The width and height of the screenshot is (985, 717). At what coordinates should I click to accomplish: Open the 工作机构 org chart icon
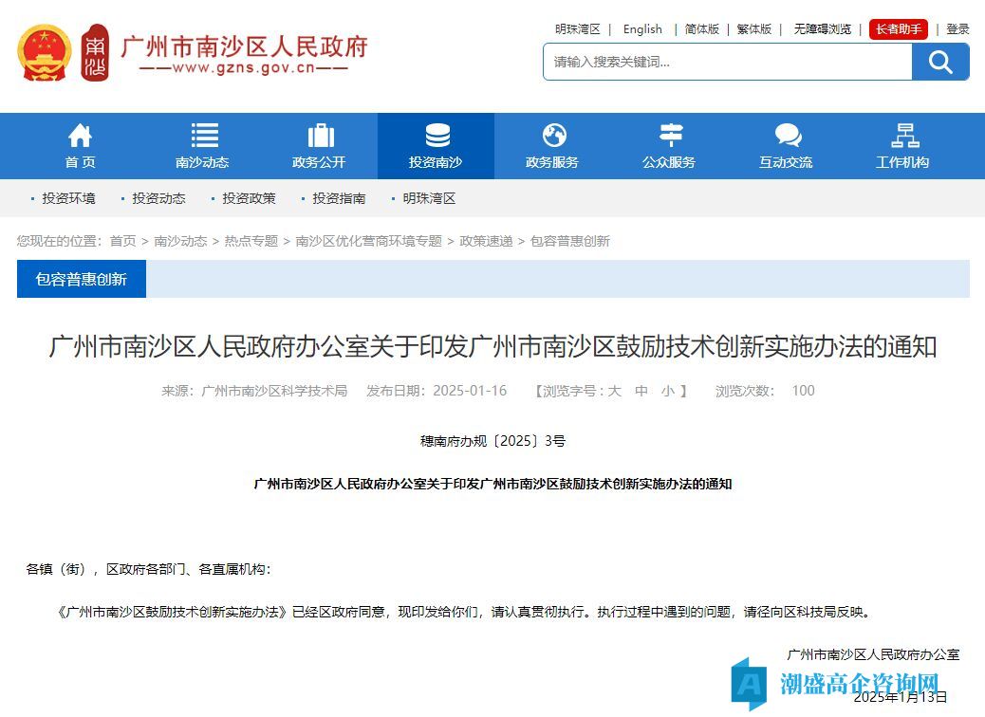point(903,136)
